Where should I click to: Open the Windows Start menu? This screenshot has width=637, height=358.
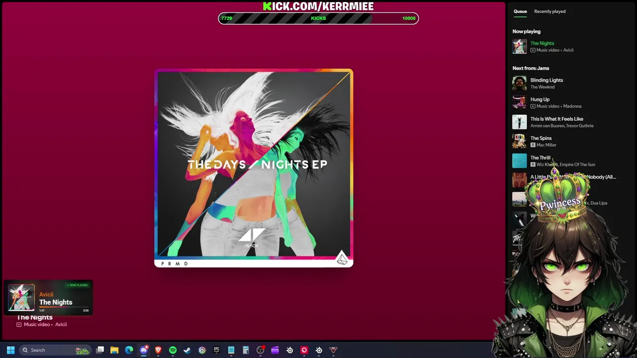10,350
